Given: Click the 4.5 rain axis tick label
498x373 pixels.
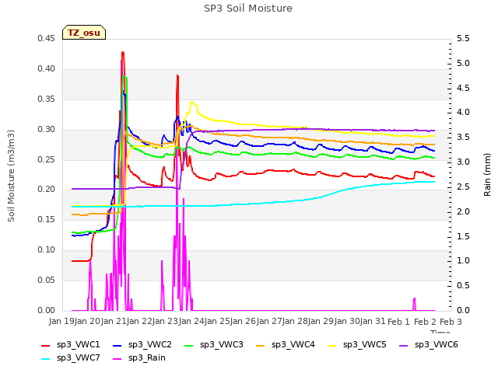Looking at the screenshot, I should [463, 88].
